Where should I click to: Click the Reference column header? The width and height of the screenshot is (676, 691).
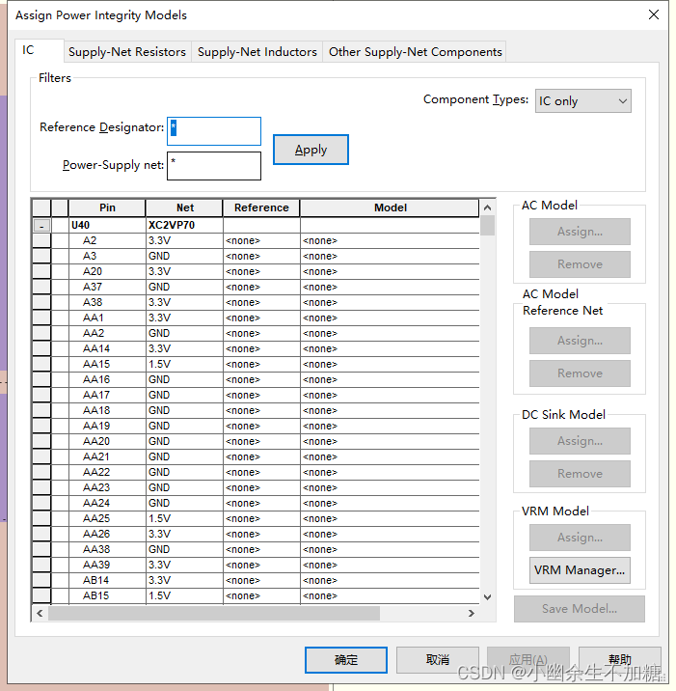click(x=261, y=207)
